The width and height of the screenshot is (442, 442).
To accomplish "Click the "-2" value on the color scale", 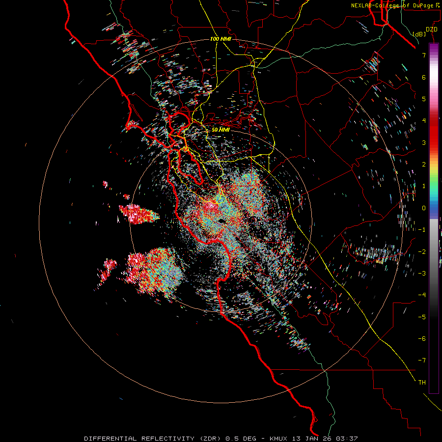I will (x=422, y=252).
